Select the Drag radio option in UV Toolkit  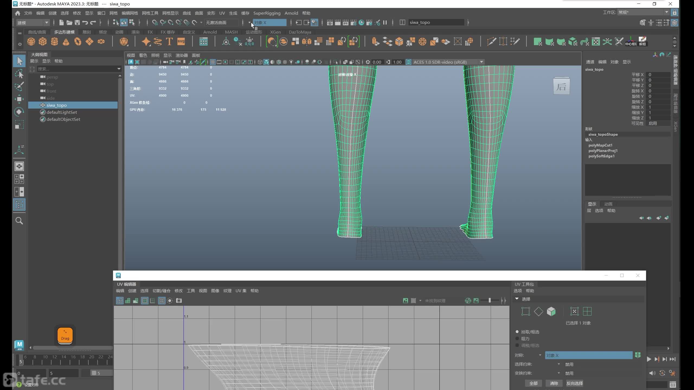click(x=517, y=339)
